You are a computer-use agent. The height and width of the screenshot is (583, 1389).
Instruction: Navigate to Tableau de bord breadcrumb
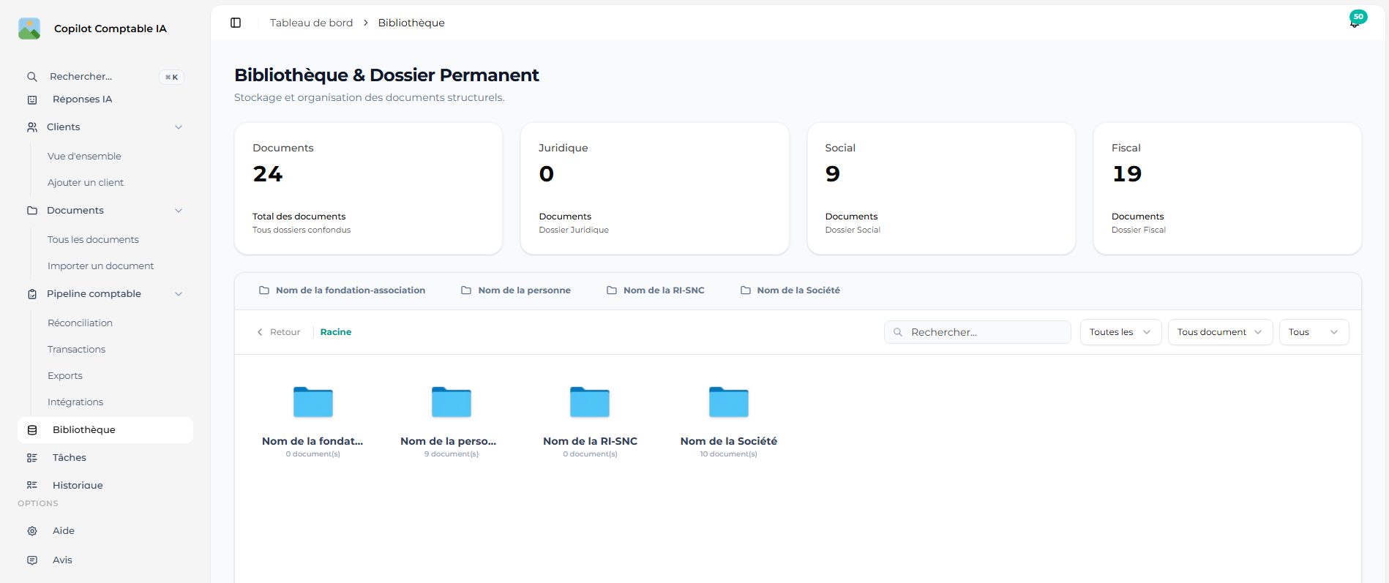311,23
